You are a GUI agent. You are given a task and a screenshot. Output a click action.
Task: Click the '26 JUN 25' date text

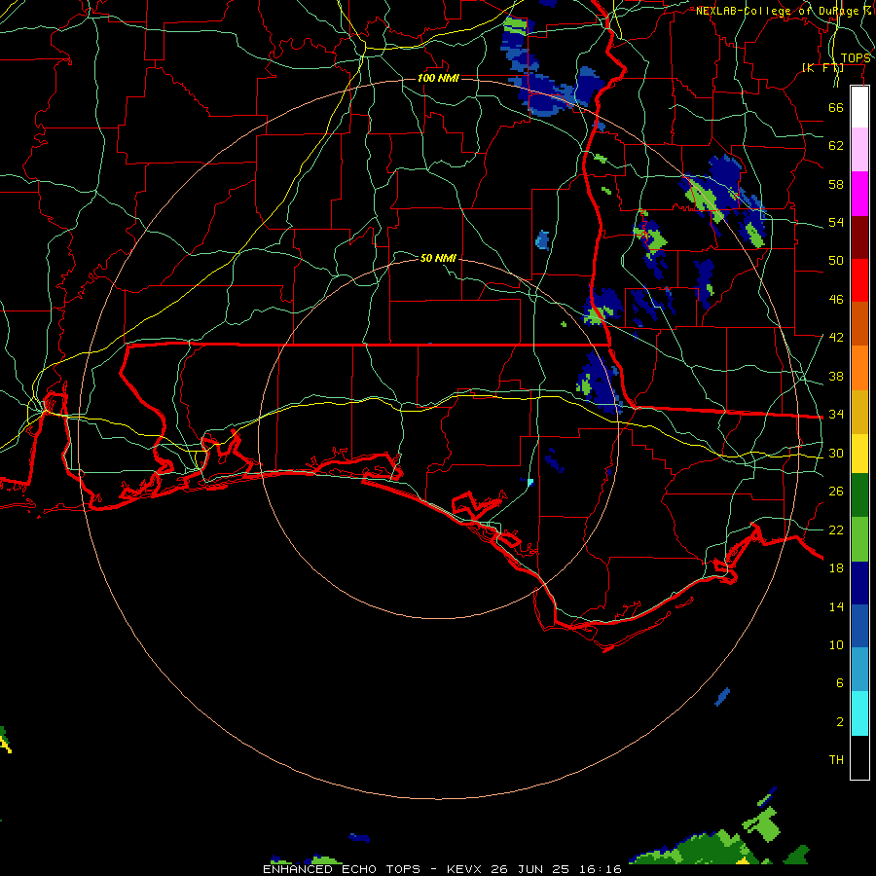click(529, 869)
